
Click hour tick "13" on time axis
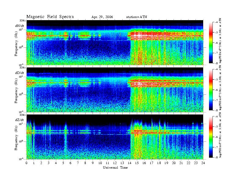pyautogui.click(x=122, y=163)
